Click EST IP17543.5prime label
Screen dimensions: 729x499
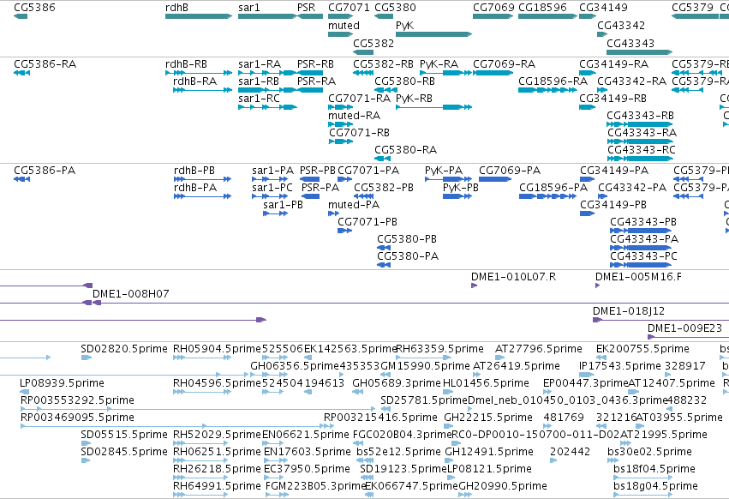(619, 366)
